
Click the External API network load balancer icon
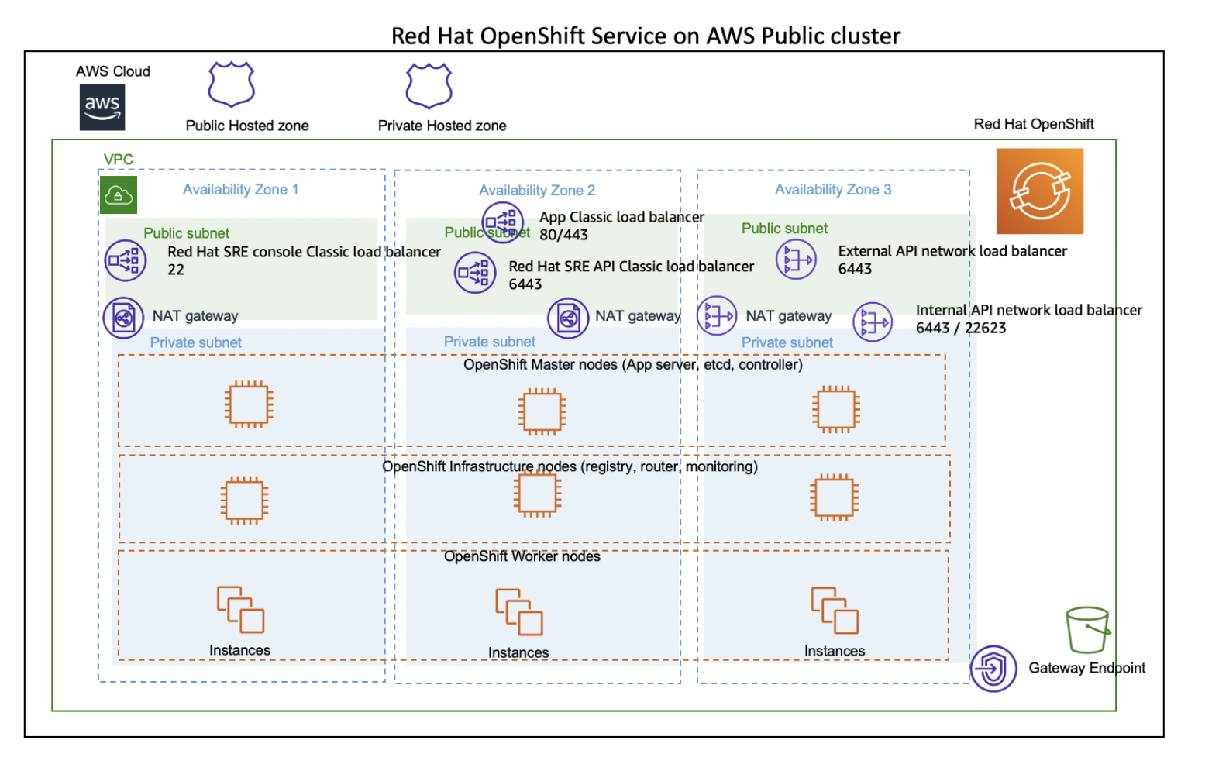(796, 260)
